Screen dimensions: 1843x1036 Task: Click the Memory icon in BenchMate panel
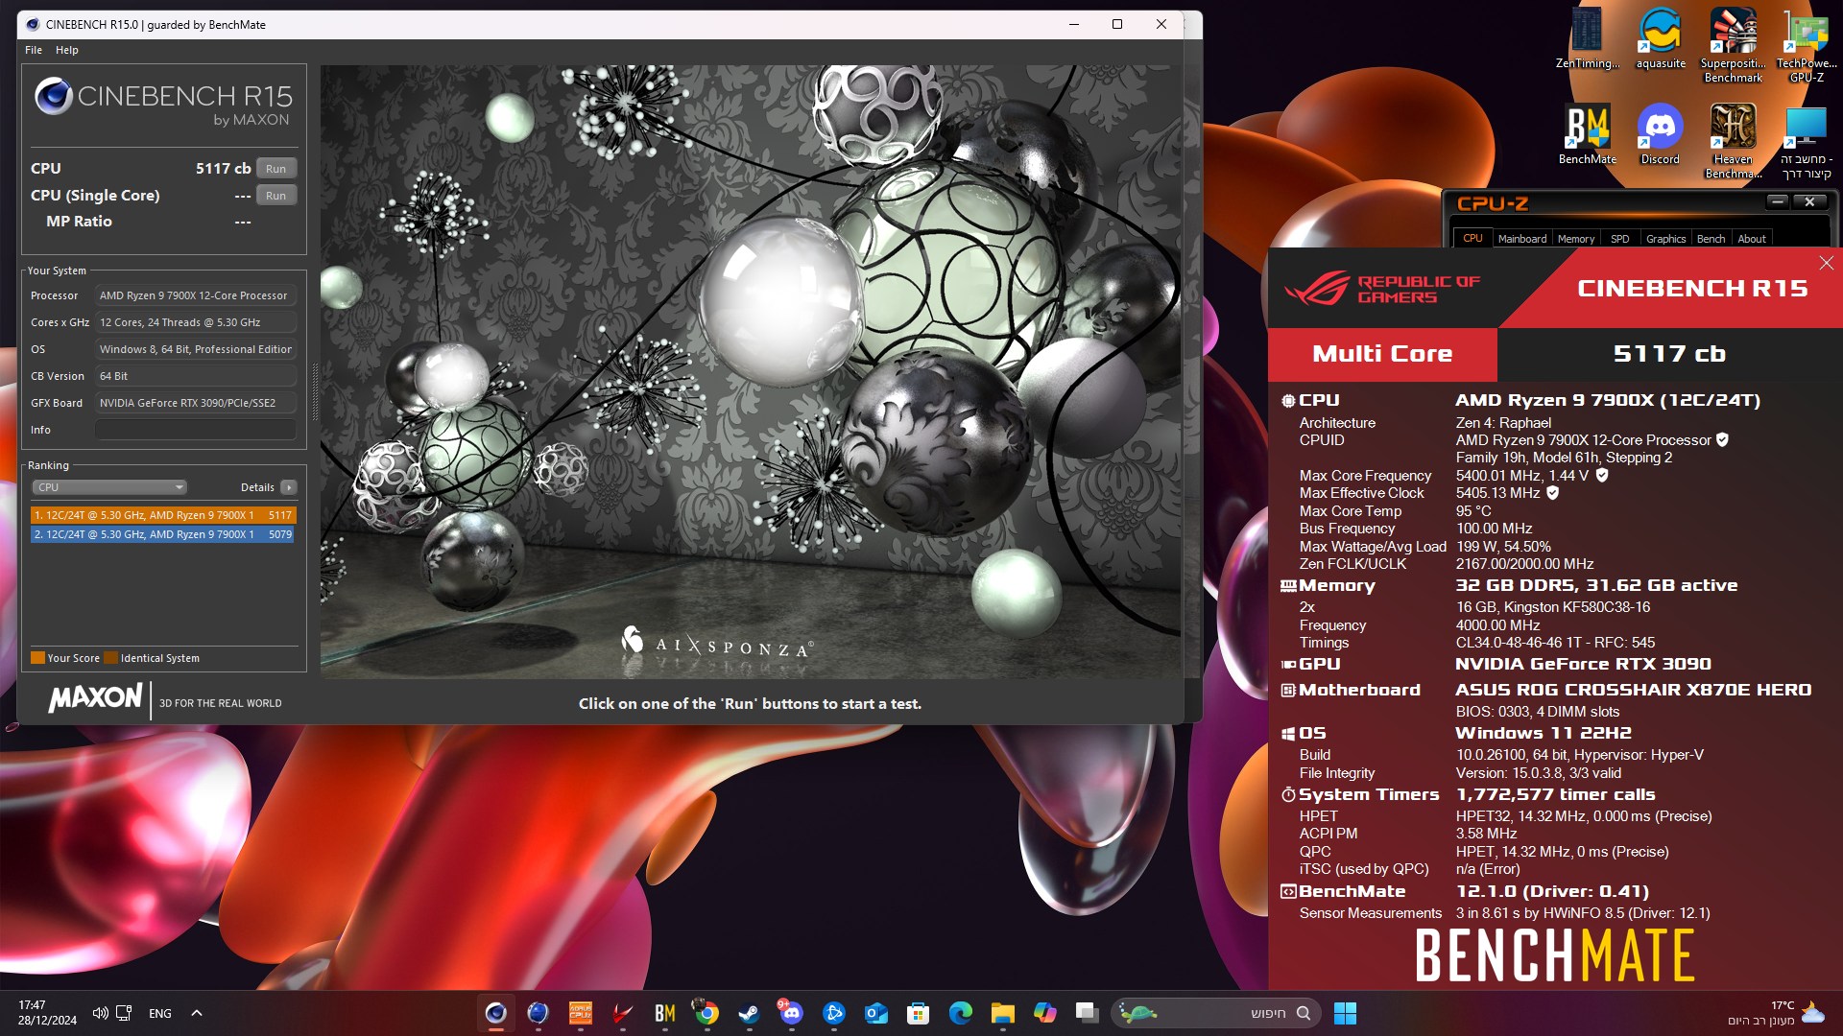tap(1288, 586)
